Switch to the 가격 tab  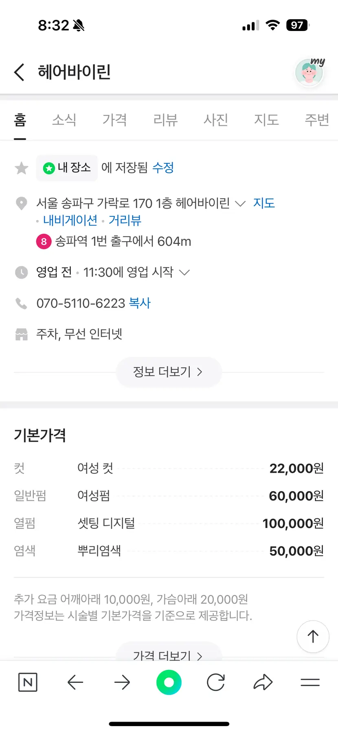coord(114,120)
